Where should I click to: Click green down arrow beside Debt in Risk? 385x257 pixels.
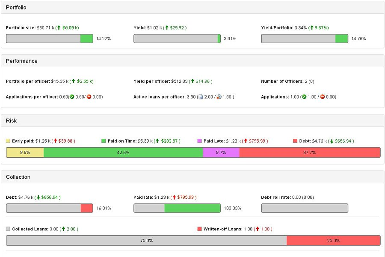(332, 141)
